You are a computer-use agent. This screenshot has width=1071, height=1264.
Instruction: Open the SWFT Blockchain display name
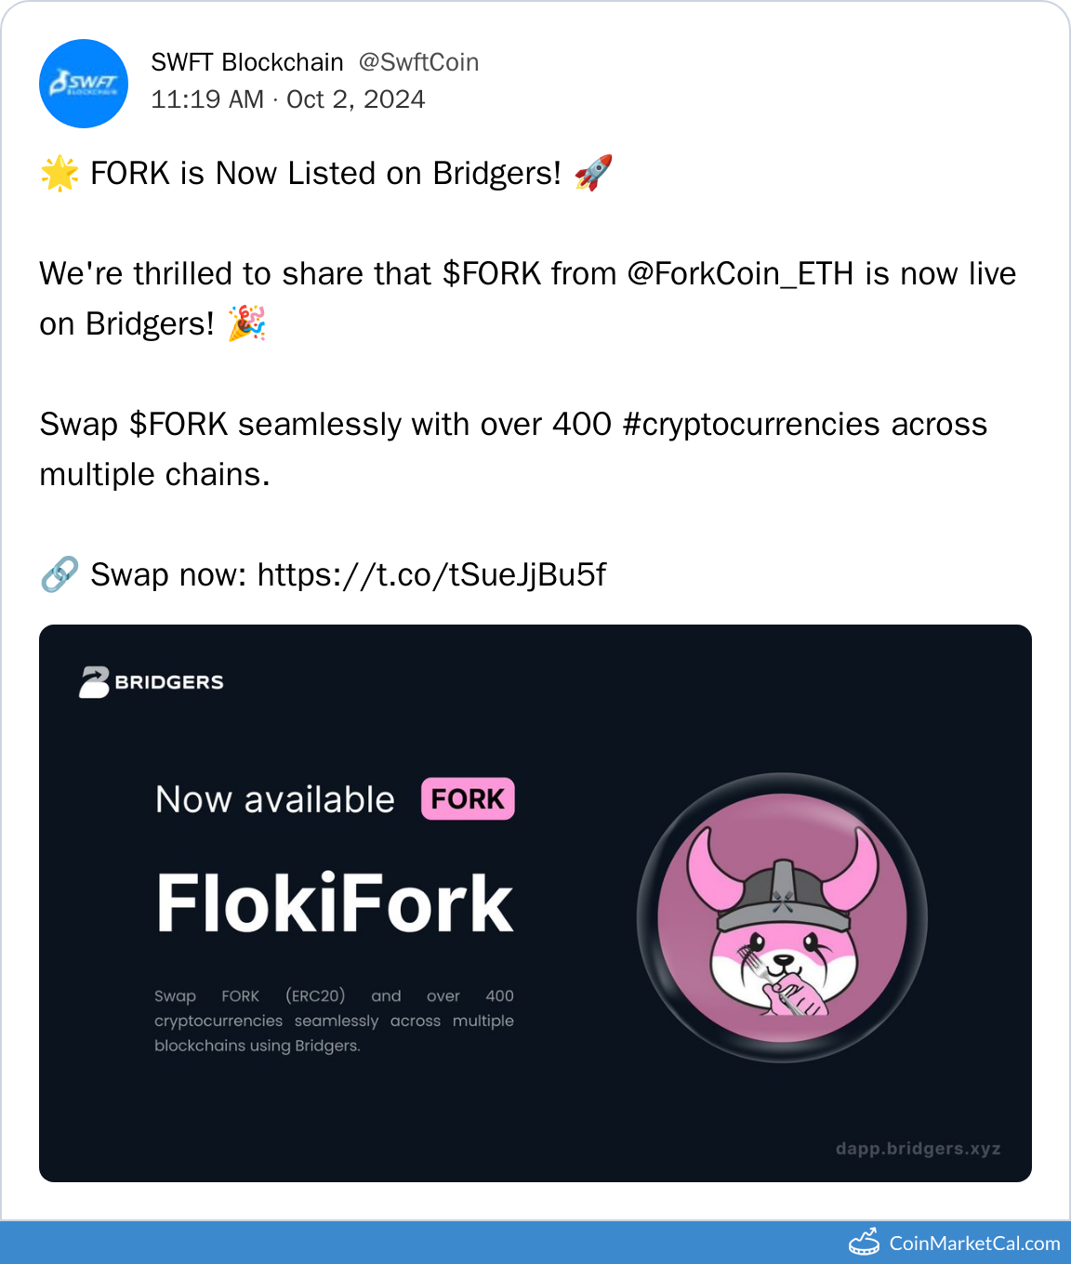click(x=247, y=62)
